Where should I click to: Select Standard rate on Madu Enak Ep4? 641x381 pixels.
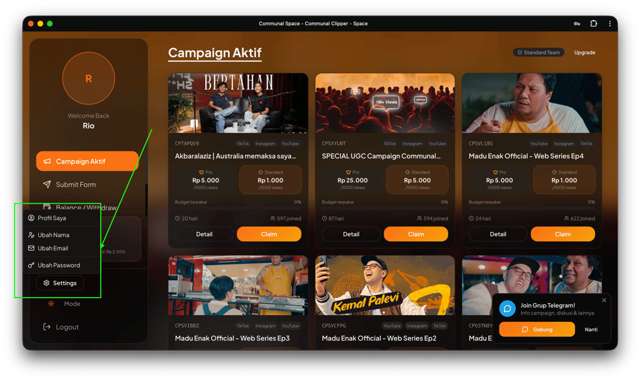564,180
